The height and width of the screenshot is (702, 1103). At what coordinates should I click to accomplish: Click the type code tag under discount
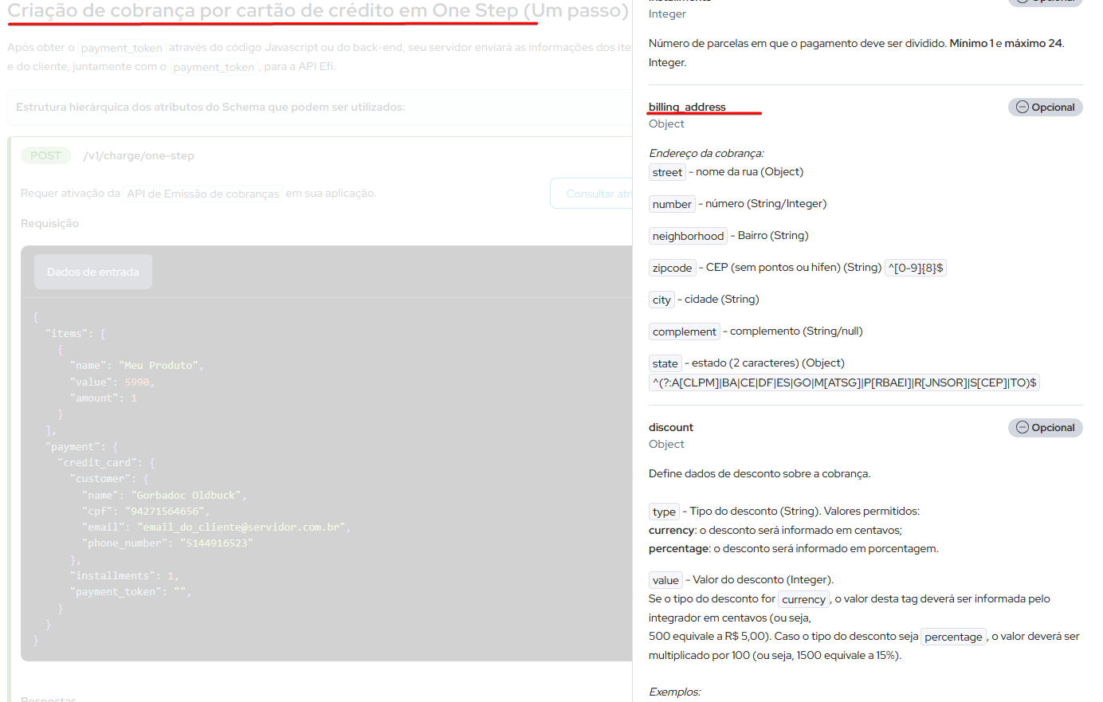coord(664,512)
